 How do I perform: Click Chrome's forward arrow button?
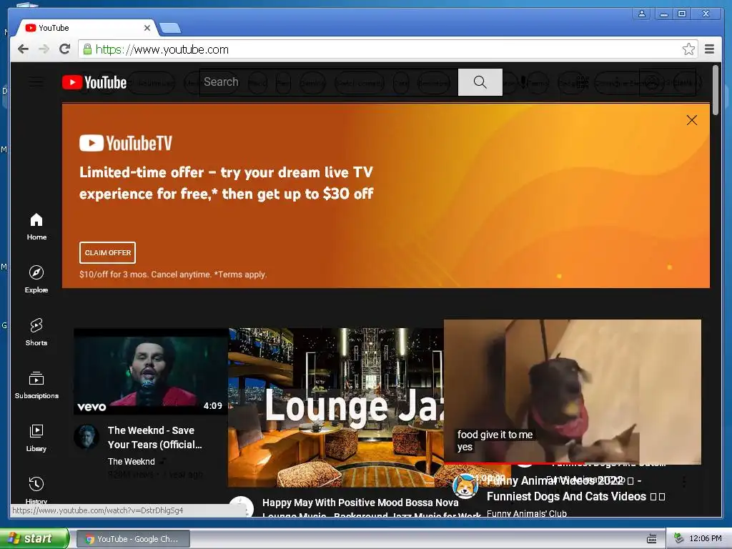tap(44, 49)
